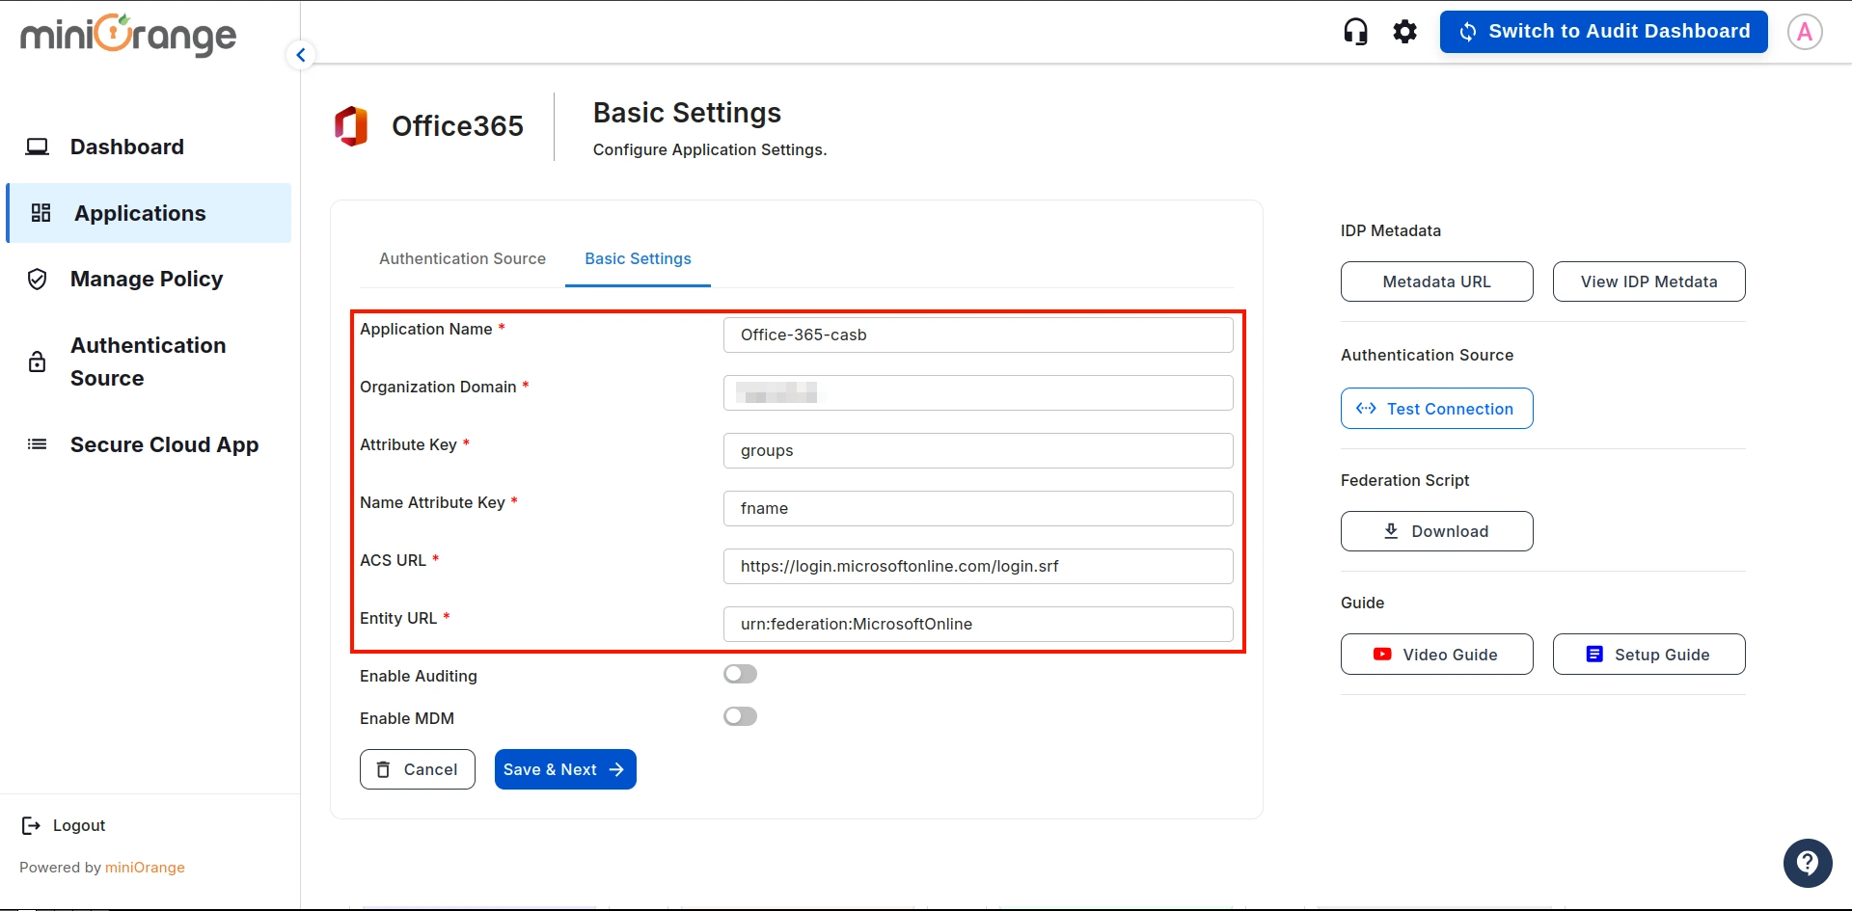This screenshot has width=1852, height=911.
Task: Select the Dashboard monitor icon
Action: tap(37, 146)
